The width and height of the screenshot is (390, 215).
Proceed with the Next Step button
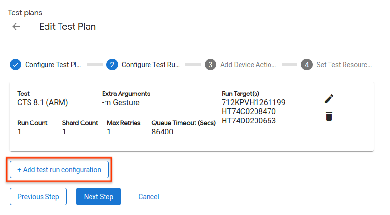click(98, 197)
